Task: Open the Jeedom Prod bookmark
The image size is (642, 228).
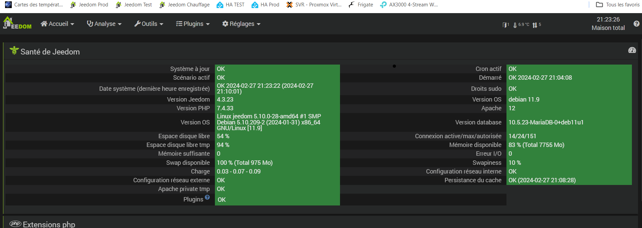Action: click(x=89, y=5)
